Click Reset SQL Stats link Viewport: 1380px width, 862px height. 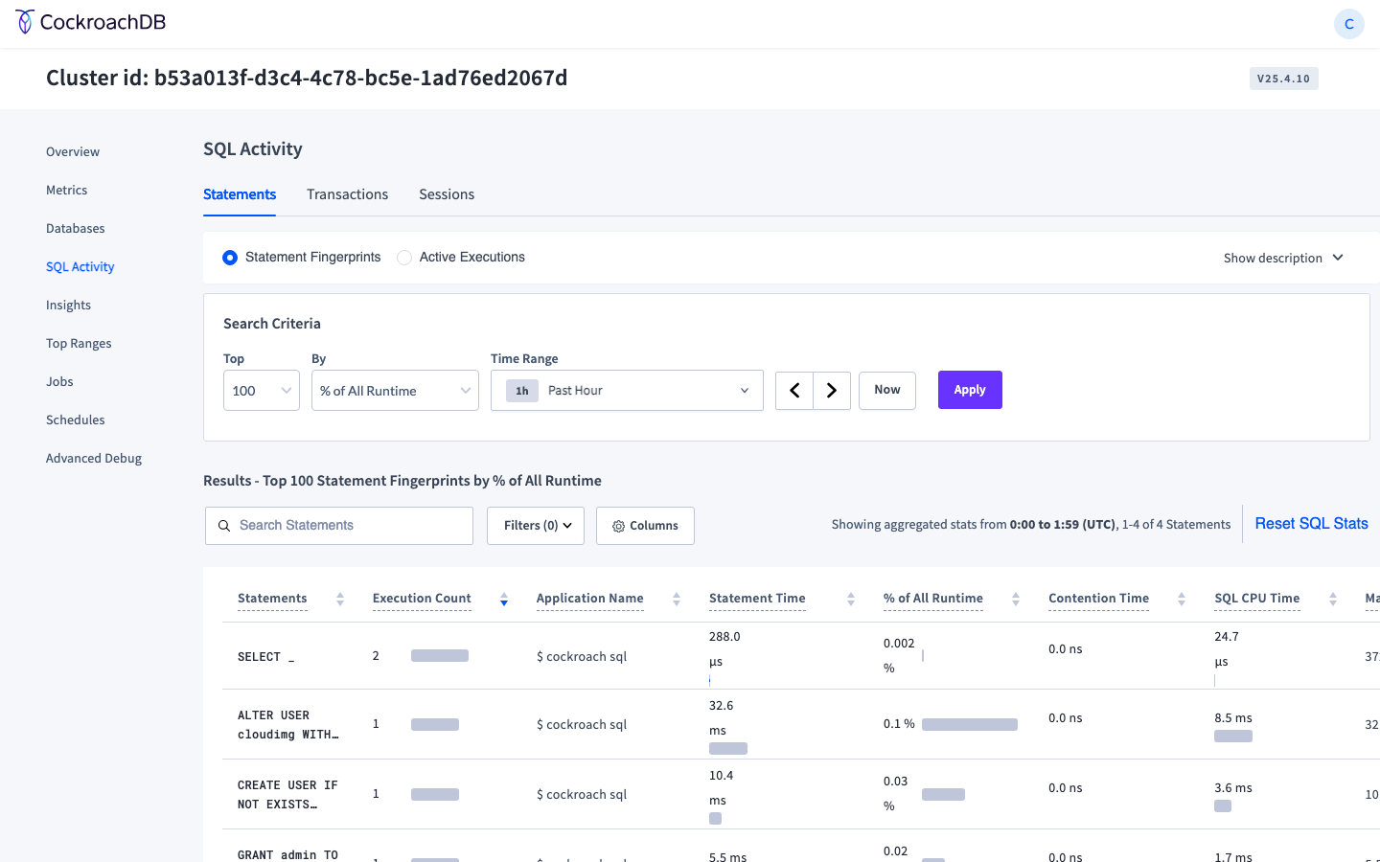pyautogui.click(x=1311, y=524)
